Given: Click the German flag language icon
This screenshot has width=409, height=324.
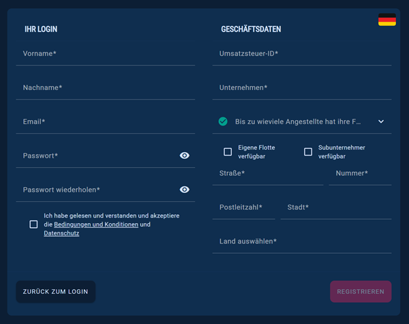Looking at the screenshot, I should pyautogui.click(x=387, y=20).
